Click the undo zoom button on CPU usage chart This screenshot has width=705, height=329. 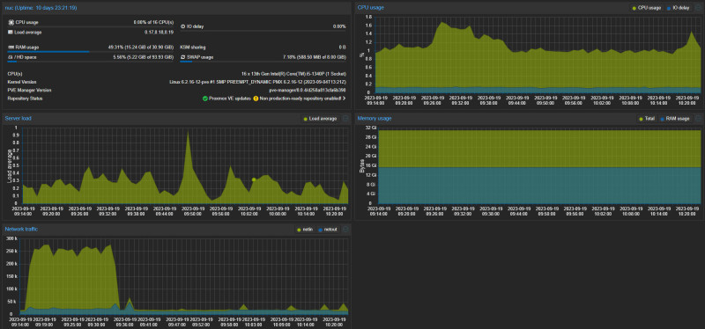(698, 8)
